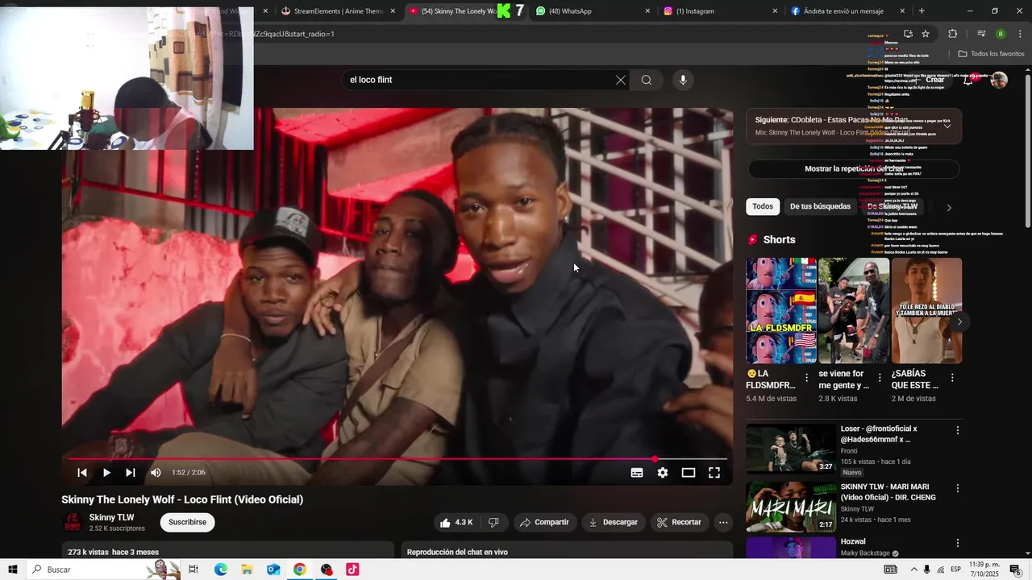
Task: Enter fullscreen mode
Action: pos(714,473)
